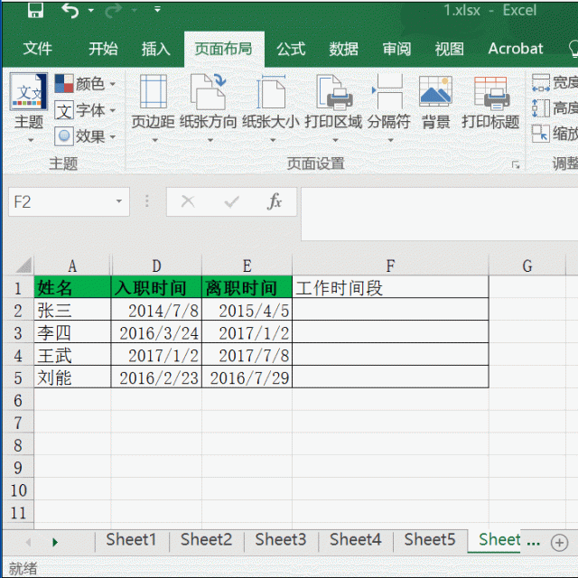Insert function using the fx button
This screenshot has height=578, width=578.
click(x=275, y=201)
